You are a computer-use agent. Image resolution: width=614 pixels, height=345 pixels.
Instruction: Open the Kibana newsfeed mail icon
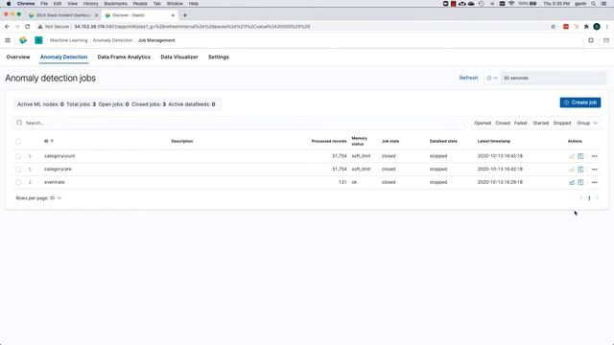click(606, 40)
